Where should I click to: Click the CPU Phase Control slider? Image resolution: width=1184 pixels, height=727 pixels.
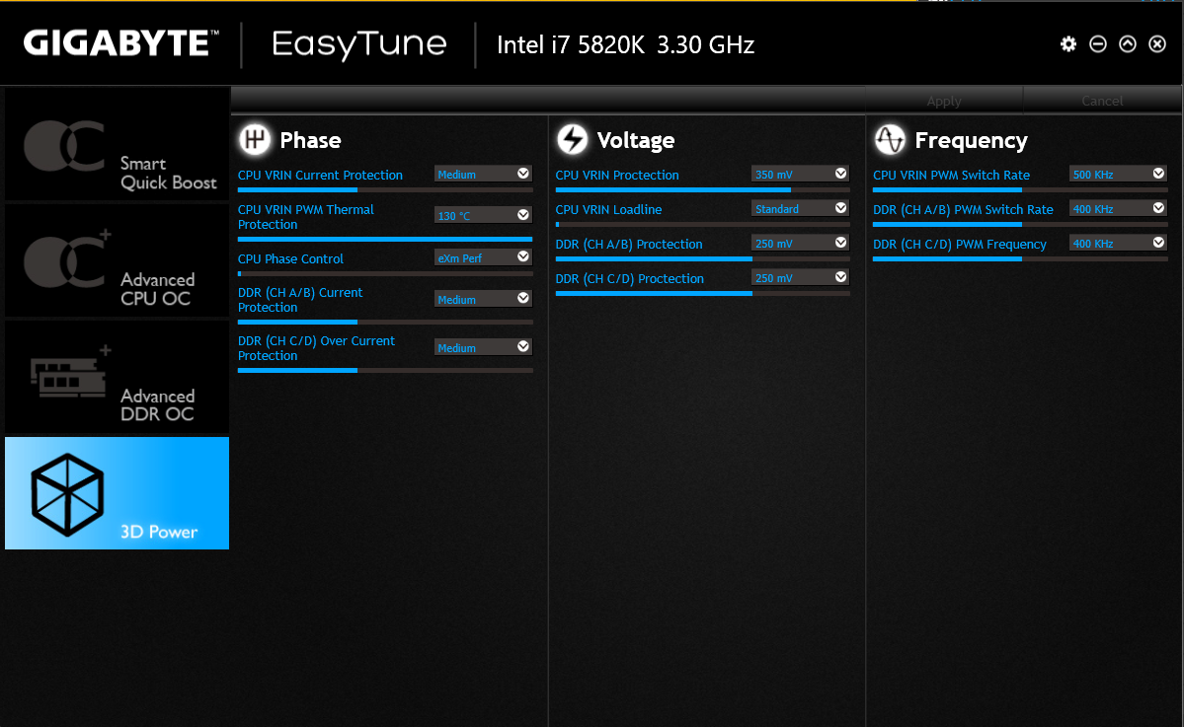click(x=385, y=274)
